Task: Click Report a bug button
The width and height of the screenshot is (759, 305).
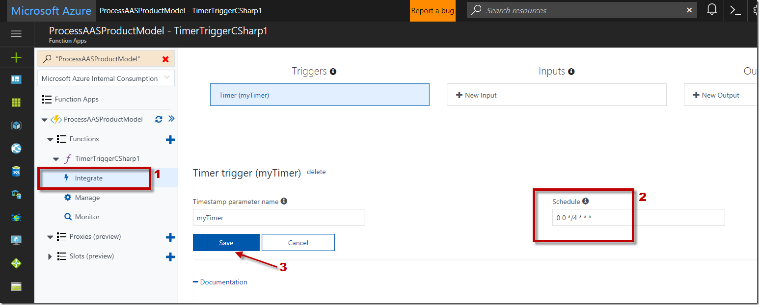Action: click(433, 10)
